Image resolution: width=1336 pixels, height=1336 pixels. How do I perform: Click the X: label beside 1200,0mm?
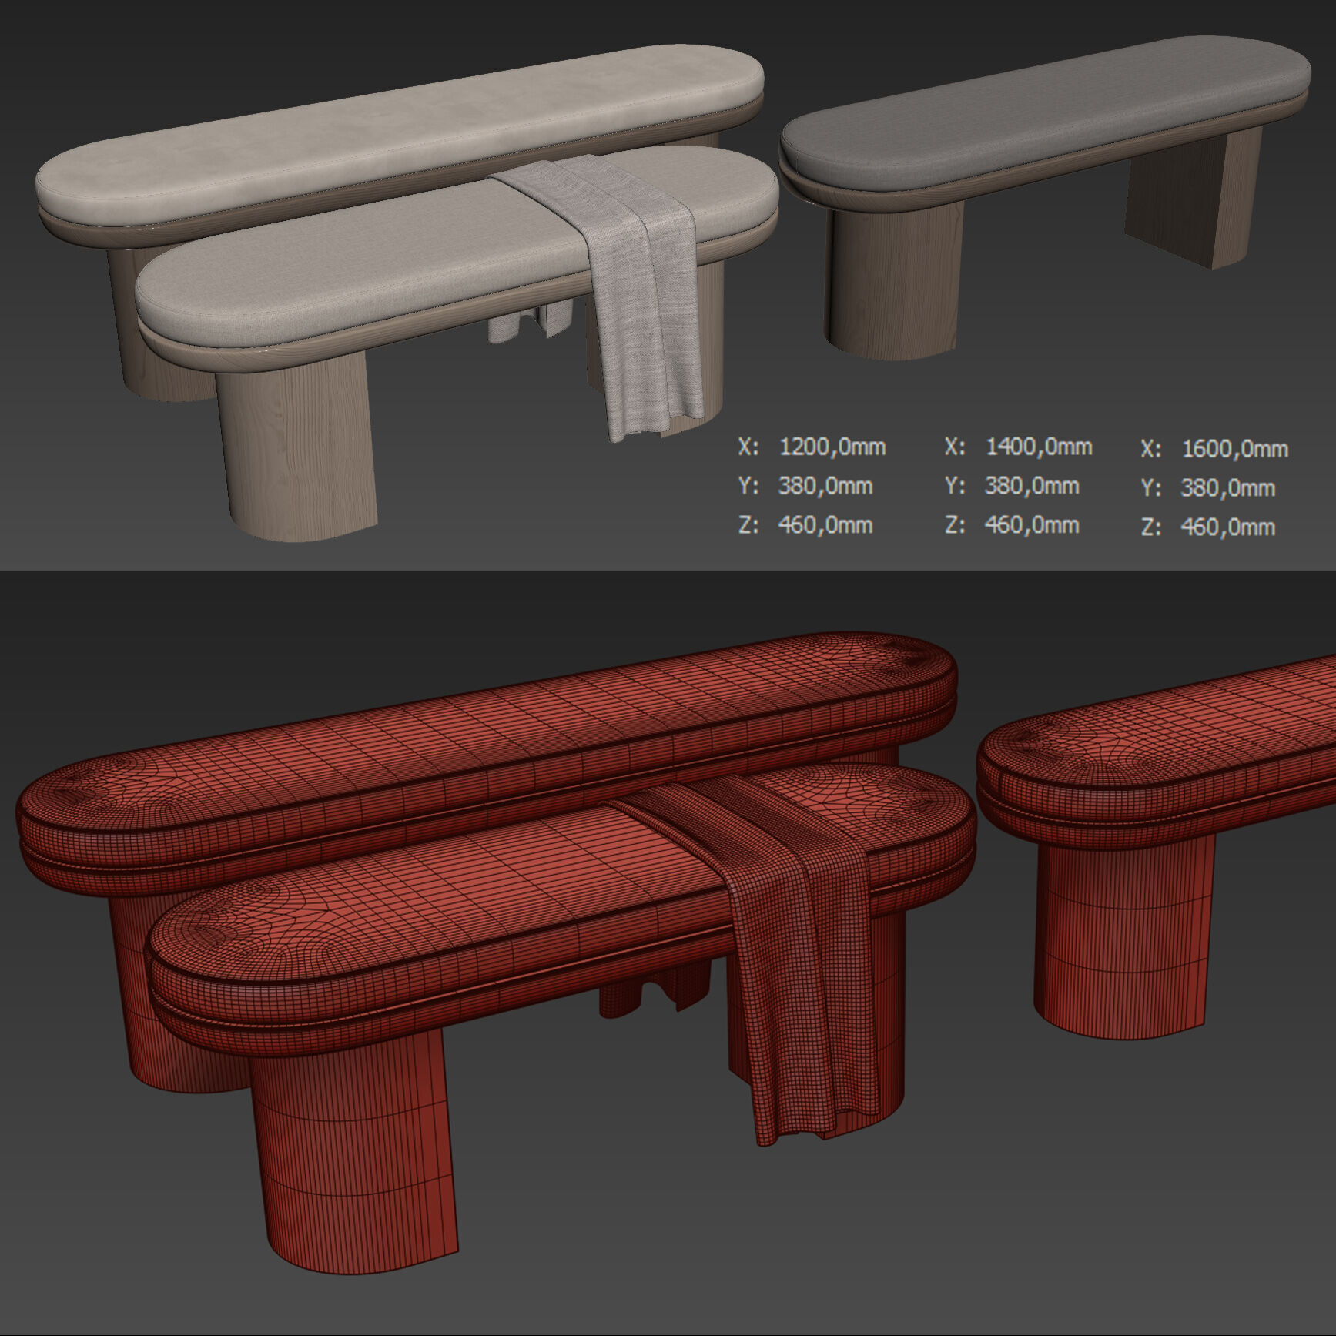pos(748,447)
